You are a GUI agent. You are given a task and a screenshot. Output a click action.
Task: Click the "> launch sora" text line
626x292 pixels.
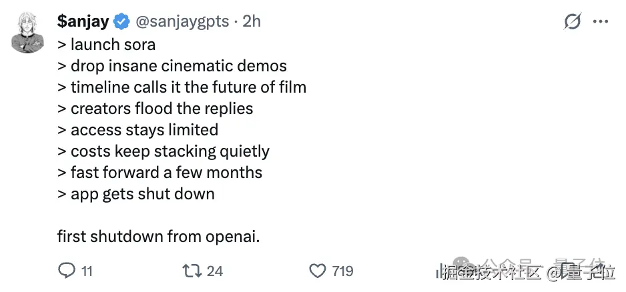point(107,45)
